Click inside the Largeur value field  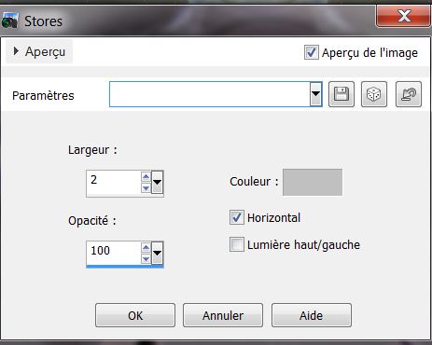(114, 183)
